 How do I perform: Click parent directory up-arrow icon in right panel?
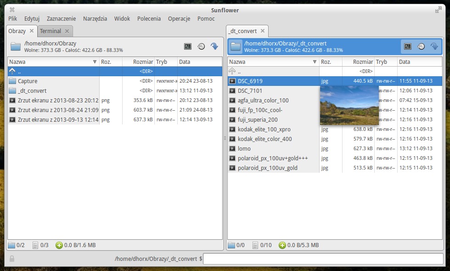click(x=232, y=71)
